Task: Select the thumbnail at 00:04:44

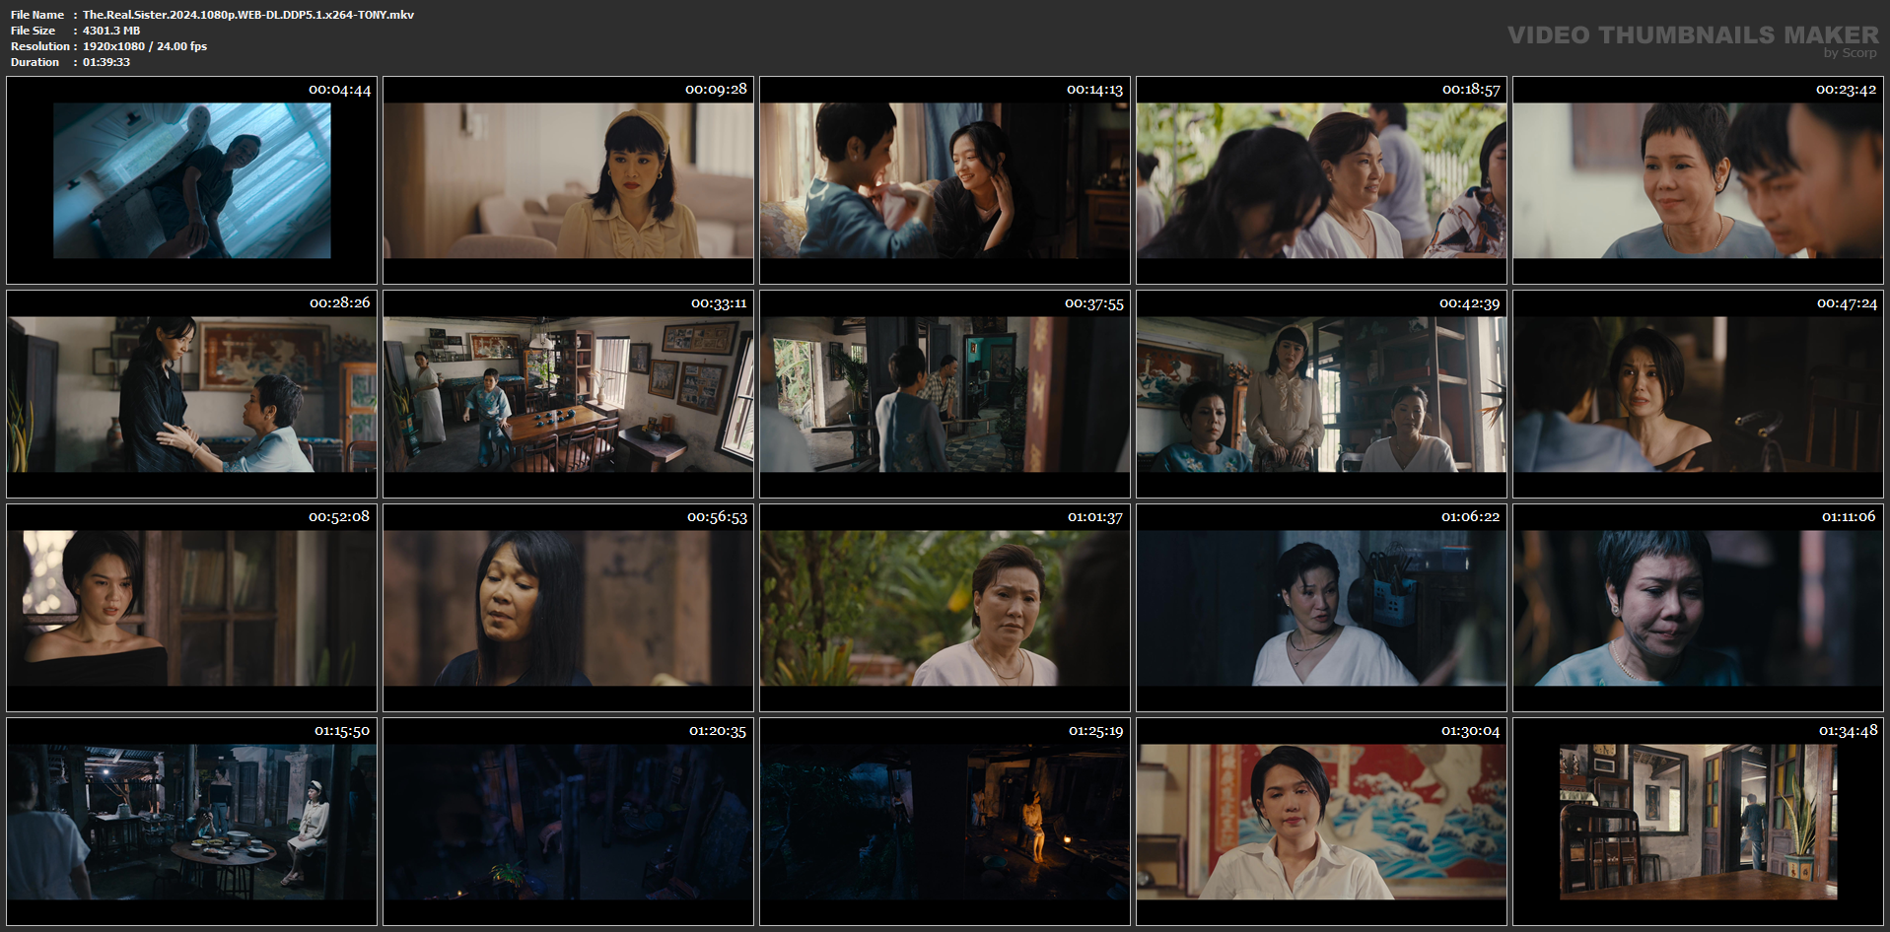Action: 191,180
